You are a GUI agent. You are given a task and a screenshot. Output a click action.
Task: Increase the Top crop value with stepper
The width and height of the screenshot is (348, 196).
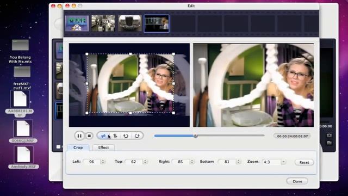pos(145,161)
